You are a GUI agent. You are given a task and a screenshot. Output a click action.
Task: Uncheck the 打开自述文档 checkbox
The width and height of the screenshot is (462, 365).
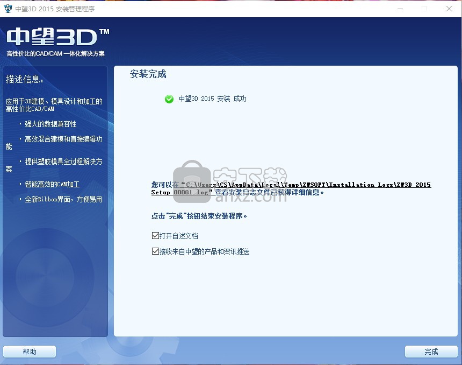pos(155,236)
